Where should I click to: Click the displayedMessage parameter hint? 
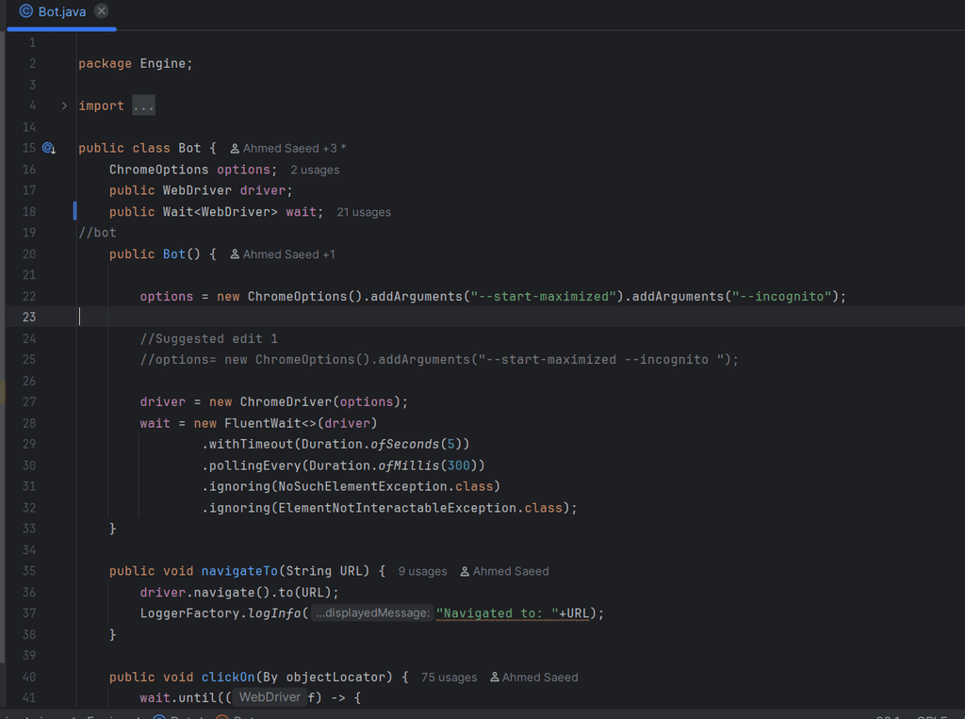click(x=372, y=613)
